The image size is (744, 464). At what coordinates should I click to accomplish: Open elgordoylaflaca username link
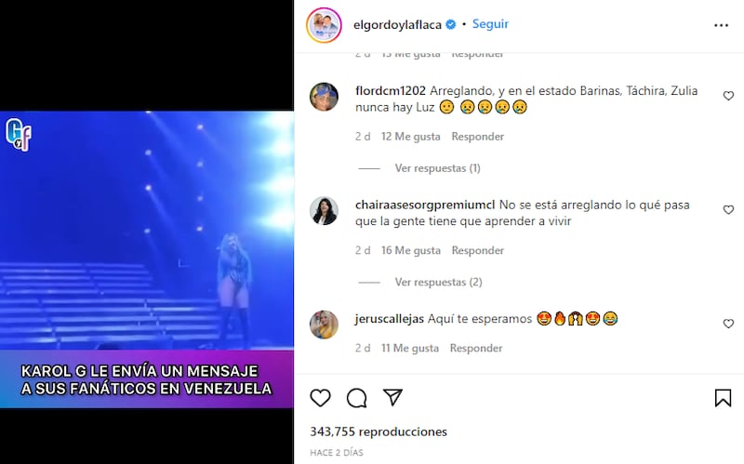click(398, 25)
